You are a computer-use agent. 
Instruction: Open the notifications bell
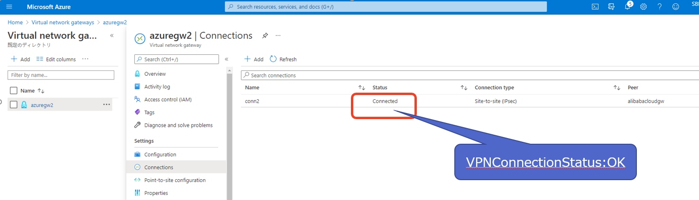[627, 7]
